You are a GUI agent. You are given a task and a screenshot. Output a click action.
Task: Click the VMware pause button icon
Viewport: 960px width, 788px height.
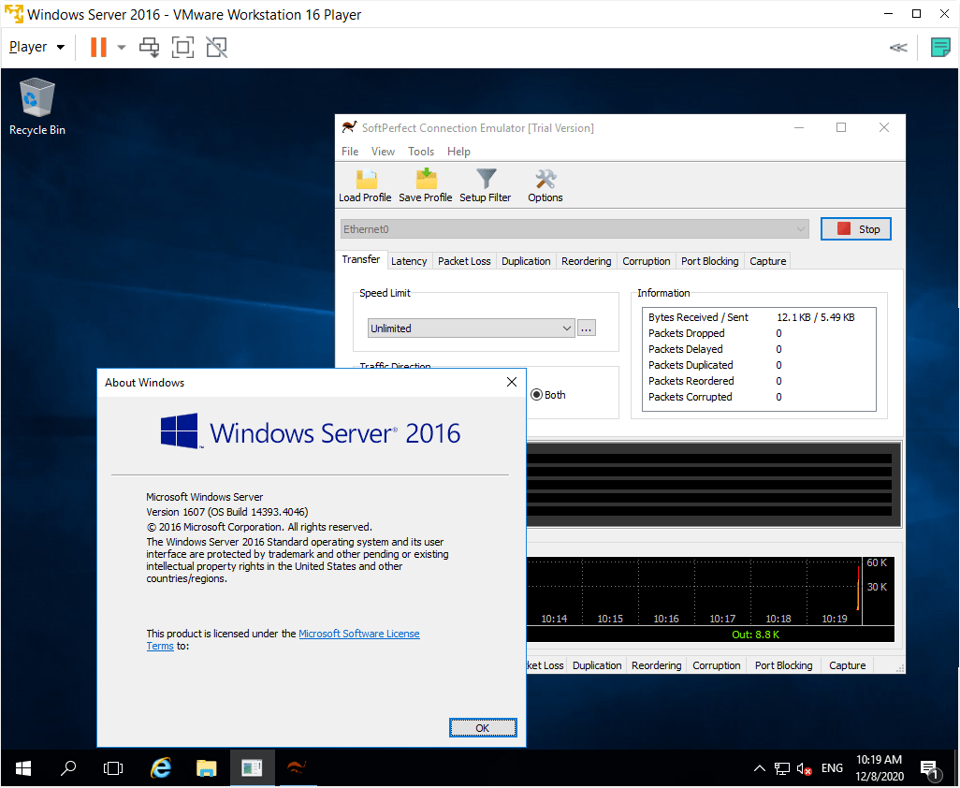[98, 47]
